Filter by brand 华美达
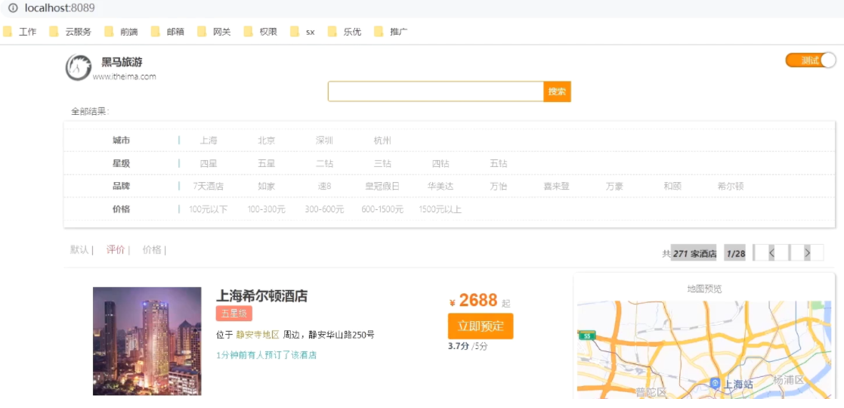This screenshot has height=408, width=844. point(441,186)
